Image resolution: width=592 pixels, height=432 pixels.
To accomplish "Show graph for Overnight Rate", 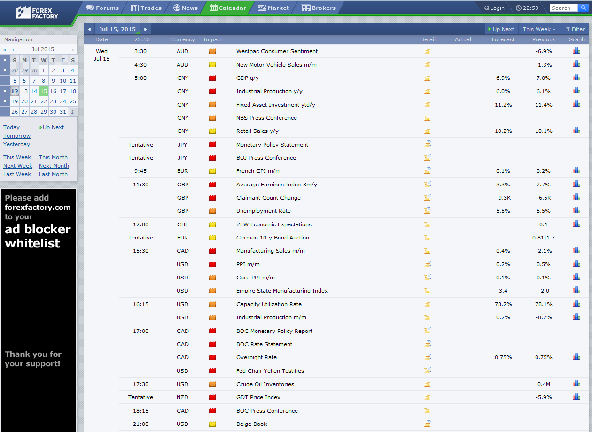I will click(576, 357).
